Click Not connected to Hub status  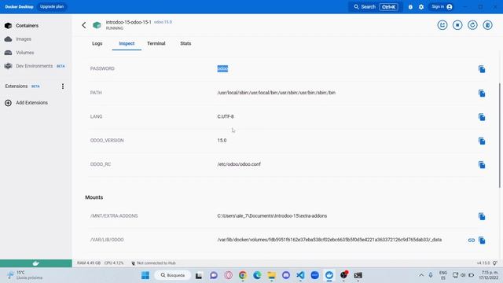coord(154,263)
